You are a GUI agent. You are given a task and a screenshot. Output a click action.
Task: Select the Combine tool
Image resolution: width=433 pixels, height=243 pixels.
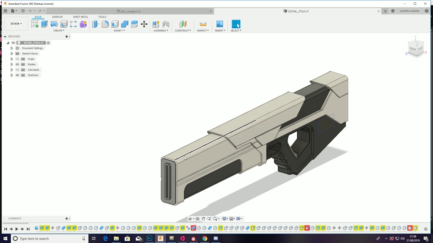click(x=124, y=24)
